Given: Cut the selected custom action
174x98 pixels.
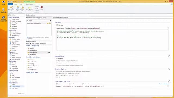Looking at the screenshot, I should (x=36, y=8).
